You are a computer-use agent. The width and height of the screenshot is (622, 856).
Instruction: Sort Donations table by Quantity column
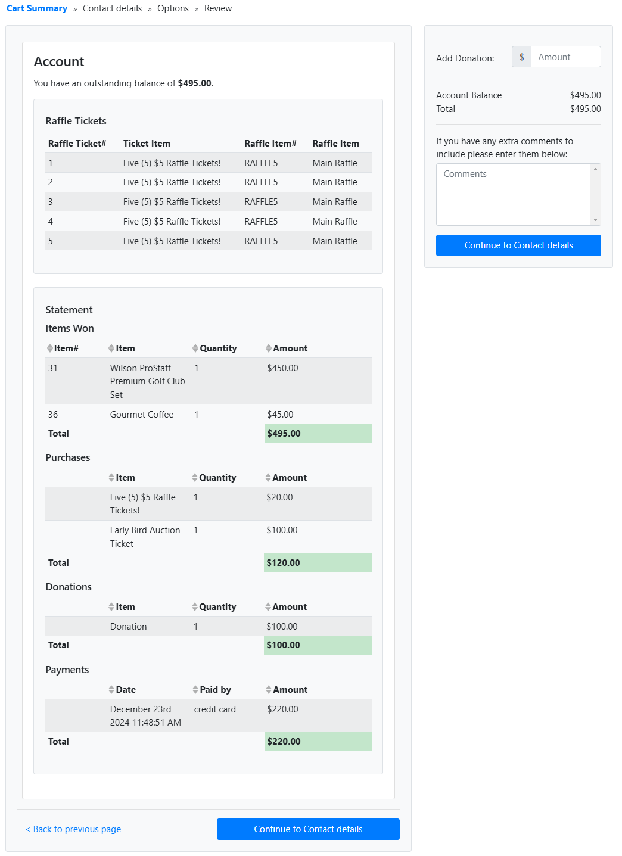(214, 607)
